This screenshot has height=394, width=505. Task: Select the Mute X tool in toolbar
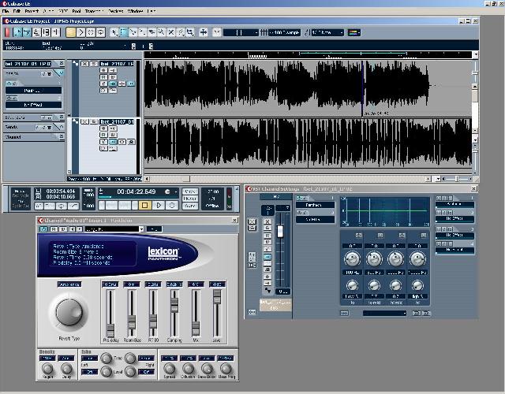pyautogui.click(x=171, y=32)
